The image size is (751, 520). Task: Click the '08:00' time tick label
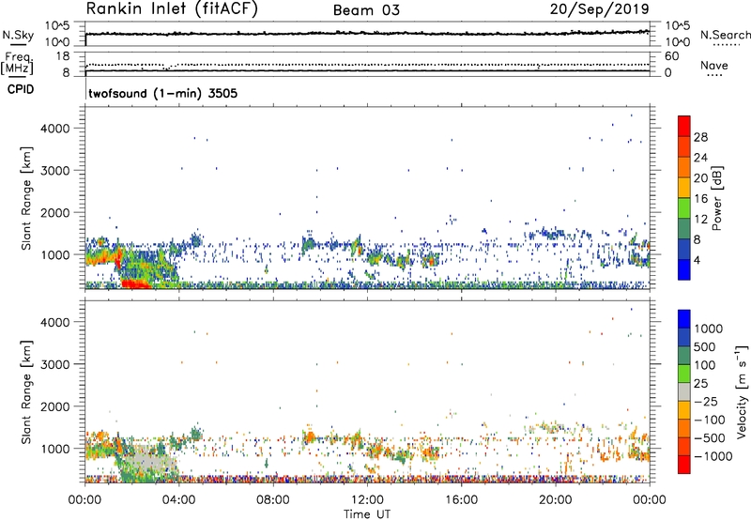point(273,500)
